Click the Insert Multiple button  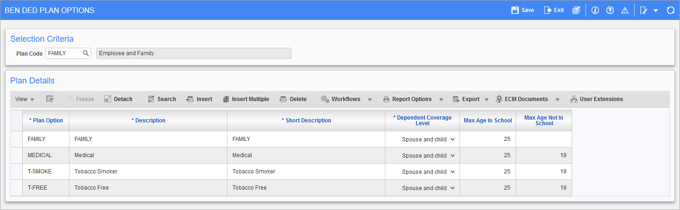(246, 99)
